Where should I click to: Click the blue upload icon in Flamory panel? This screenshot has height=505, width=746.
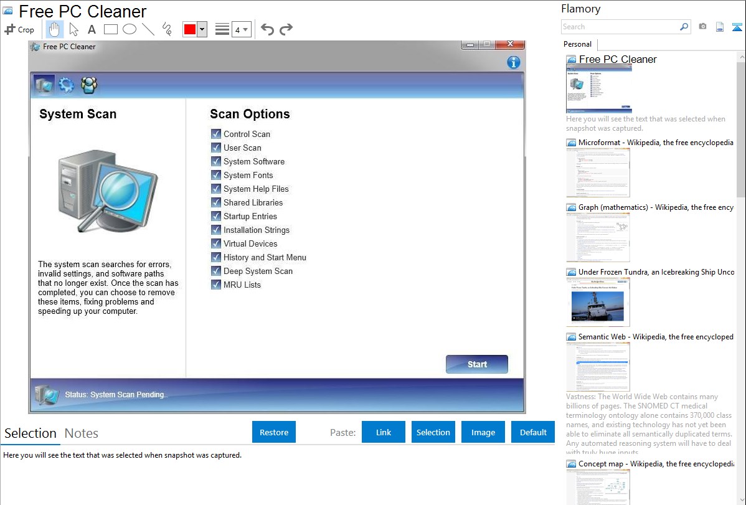[x=737, y=27]
